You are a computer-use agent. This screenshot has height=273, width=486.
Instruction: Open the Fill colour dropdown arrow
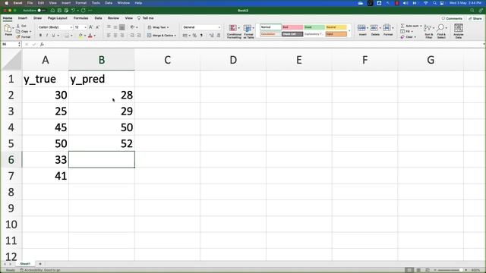coord(85,36)
